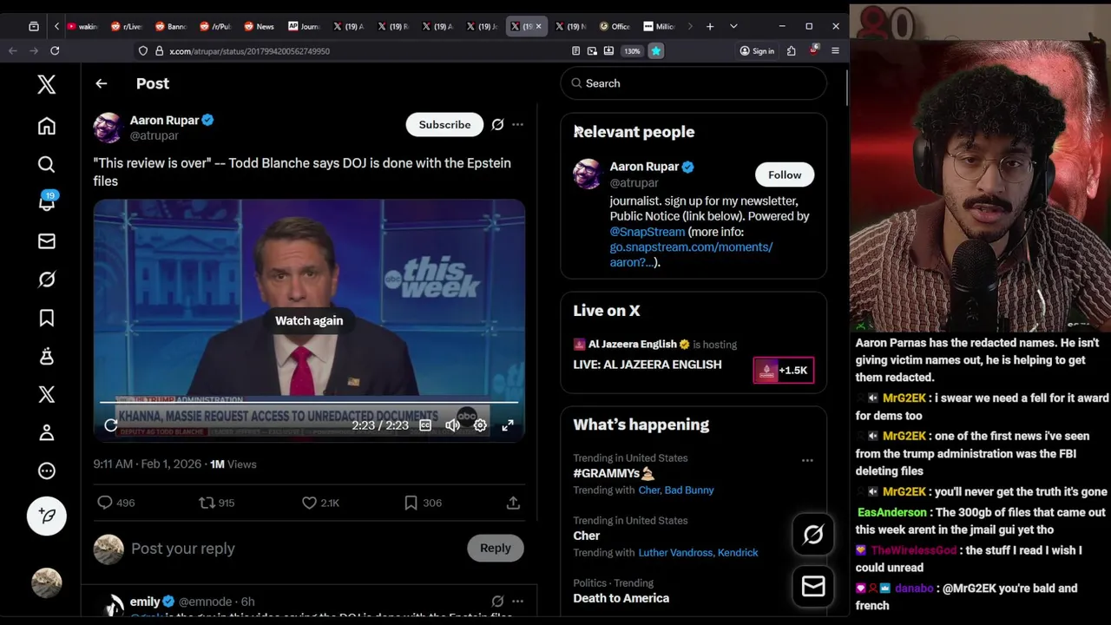The width and height of the screenshot is (1111, 625).
Task: Open @SnapStream mention link
Action: point(648,232)
